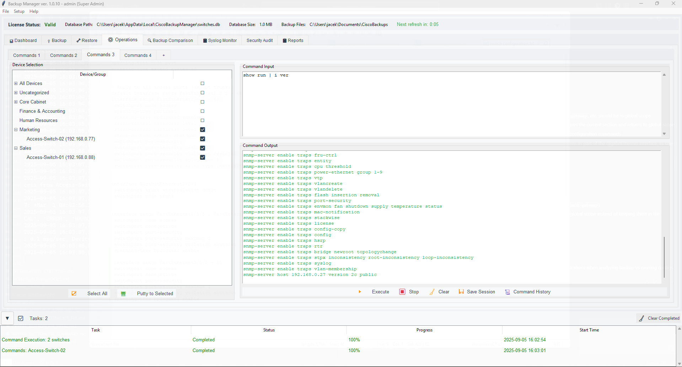Open the Setup menu

tap(19, 11)
